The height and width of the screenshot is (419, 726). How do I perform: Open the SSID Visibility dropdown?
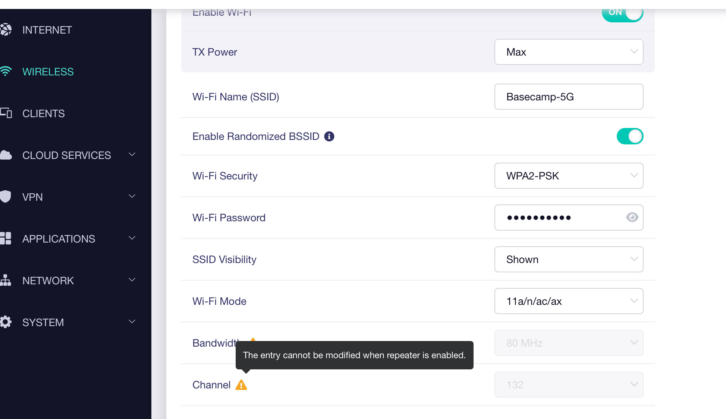pyautogui.click(x=569, y=259)
